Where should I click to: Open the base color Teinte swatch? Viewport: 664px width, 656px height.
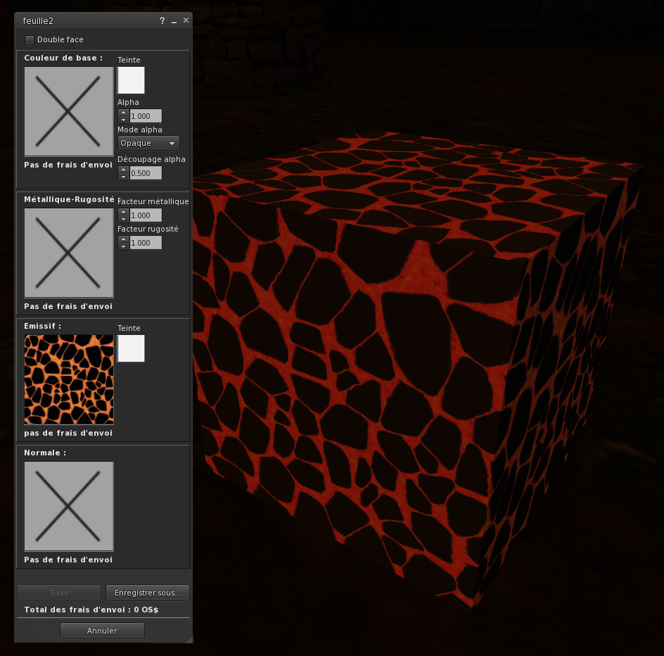[x=131, y=80]
